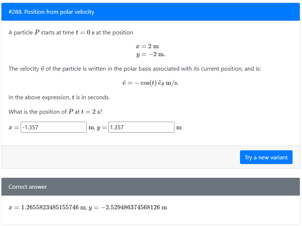302x226 pixels.
Task: Click the particle P introduction sentence
Action: point(71,32)
